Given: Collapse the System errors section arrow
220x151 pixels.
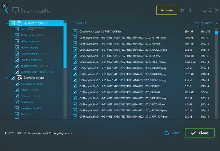Looking at the screenshot, I should click(x=7, y=23).
